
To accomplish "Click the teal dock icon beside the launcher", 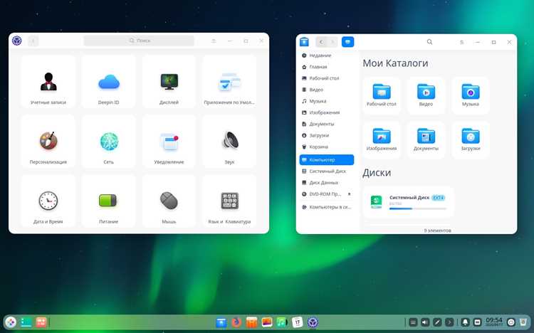I will tap(26, 322).
